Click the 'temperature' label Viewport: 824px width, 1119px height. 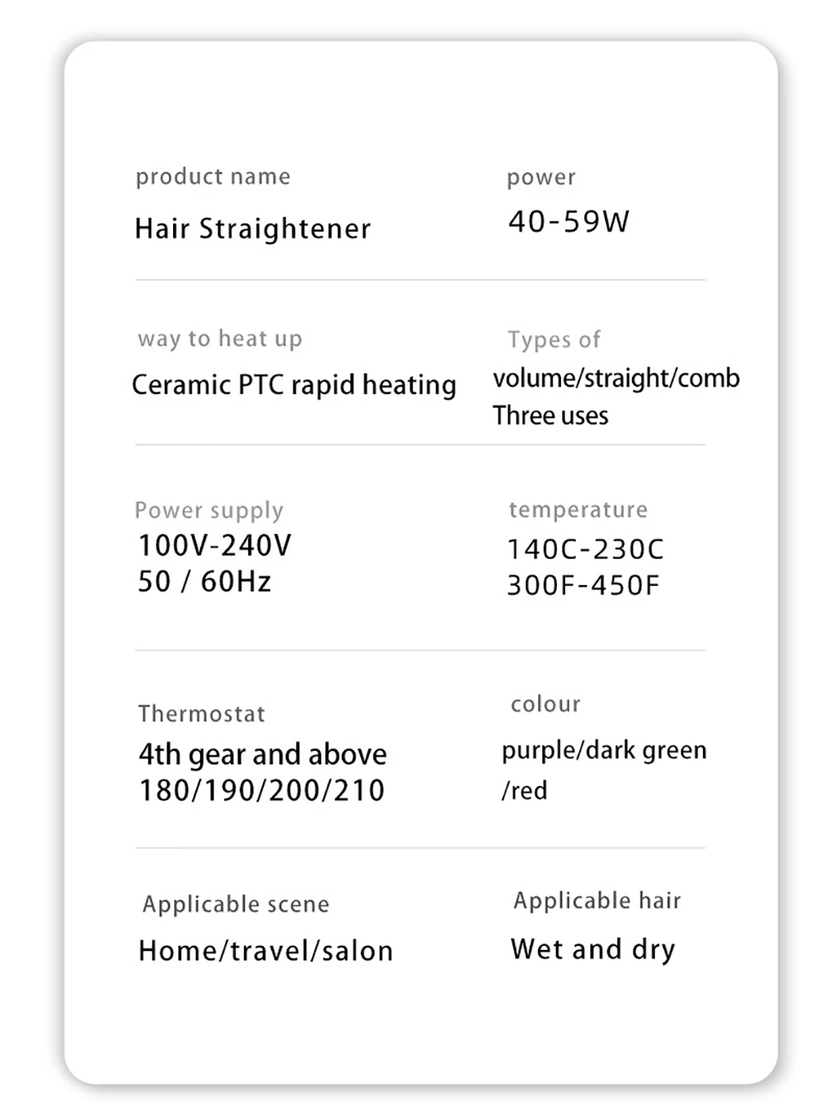[x=578, y=510]
